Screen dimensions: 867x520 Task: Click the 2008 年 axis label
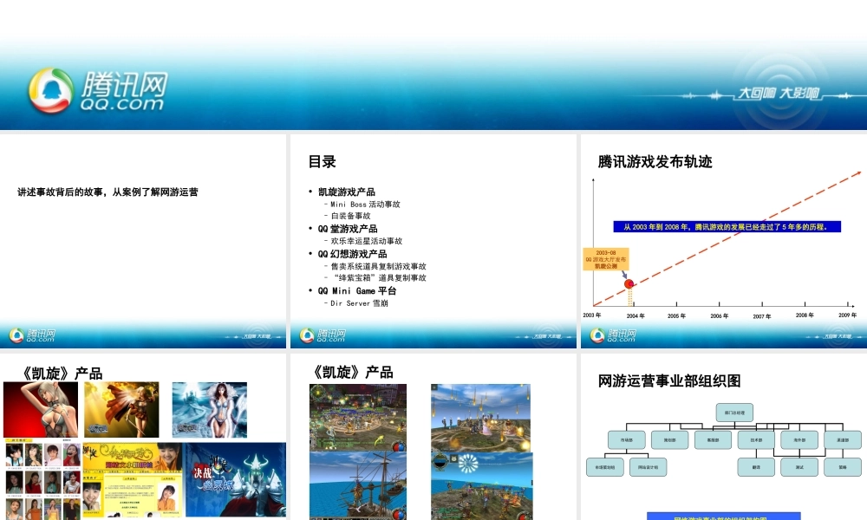(805, 315)
